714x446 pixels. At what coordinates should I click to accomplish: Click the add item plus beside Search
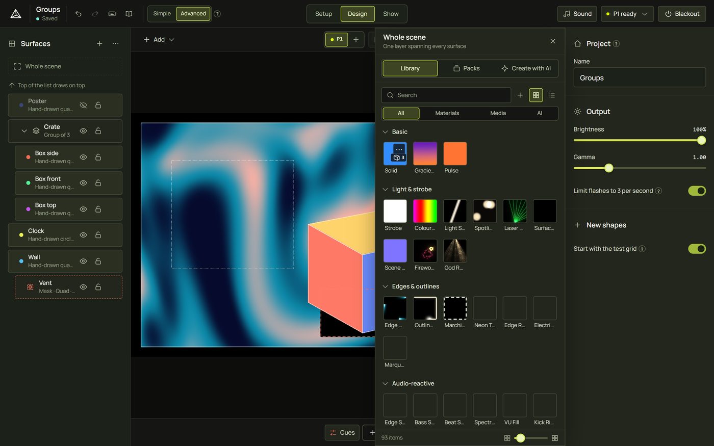[x=520, y=95]
